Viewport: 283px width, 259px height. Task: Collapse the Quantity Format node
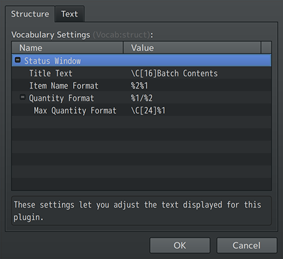[22, 97]
